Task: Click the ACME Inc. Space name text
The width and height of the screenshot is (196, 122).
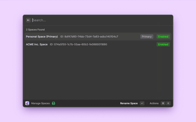Action: [37, 44]
